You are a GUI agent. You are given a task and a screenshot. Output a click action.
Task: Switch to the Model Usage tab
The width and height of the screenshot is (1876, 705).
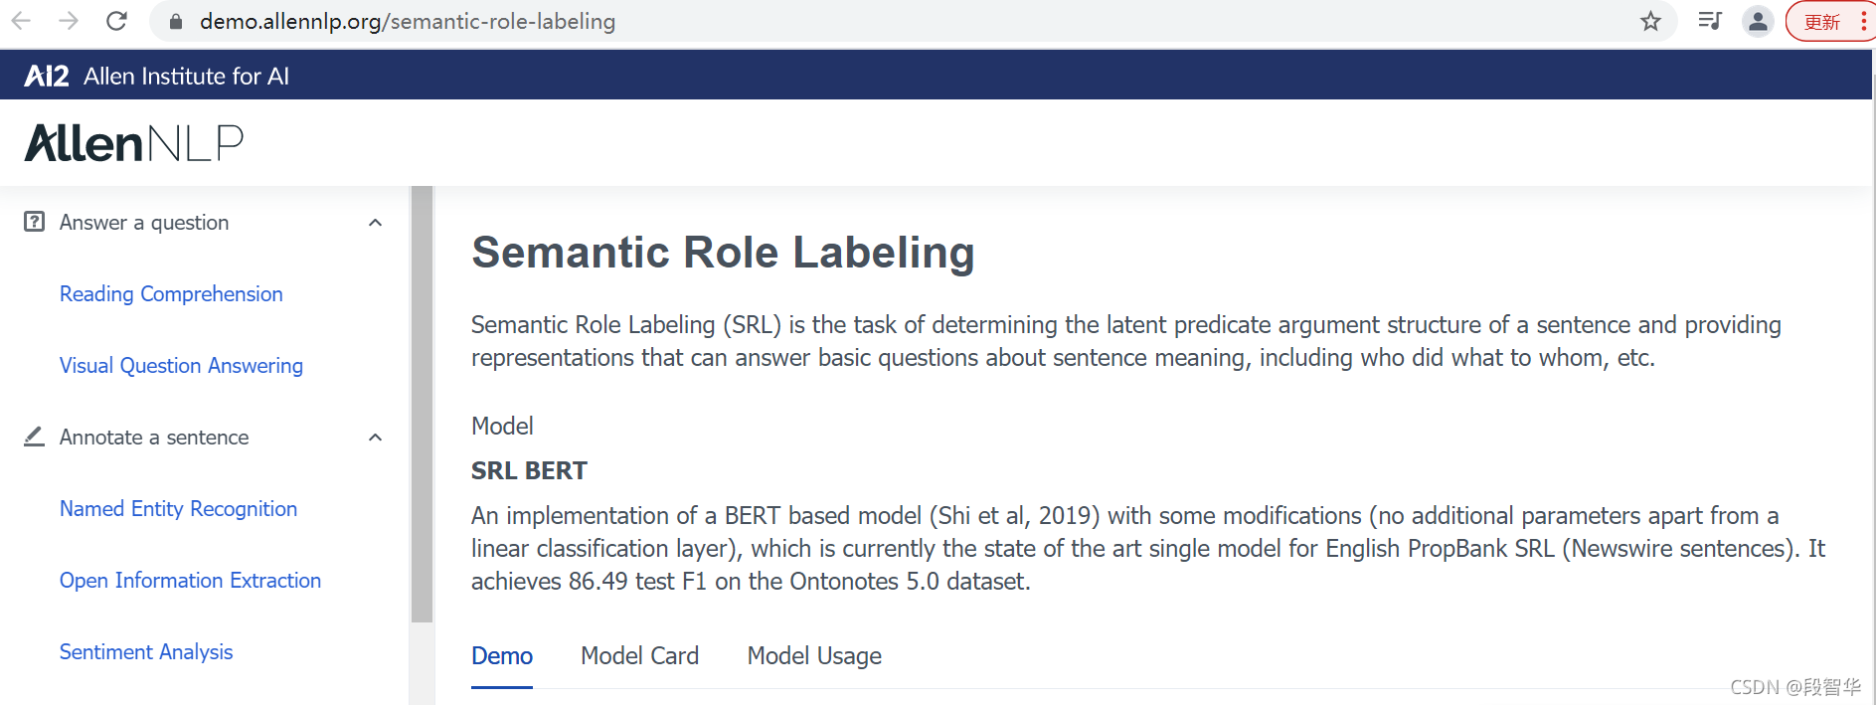click(814, 656)
